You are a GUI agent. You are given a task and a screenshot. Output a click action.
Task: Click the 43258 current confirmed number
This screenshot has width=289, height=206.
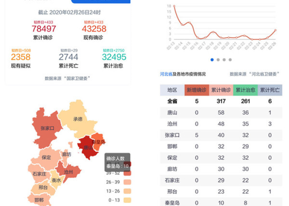(x=94, y=29)
